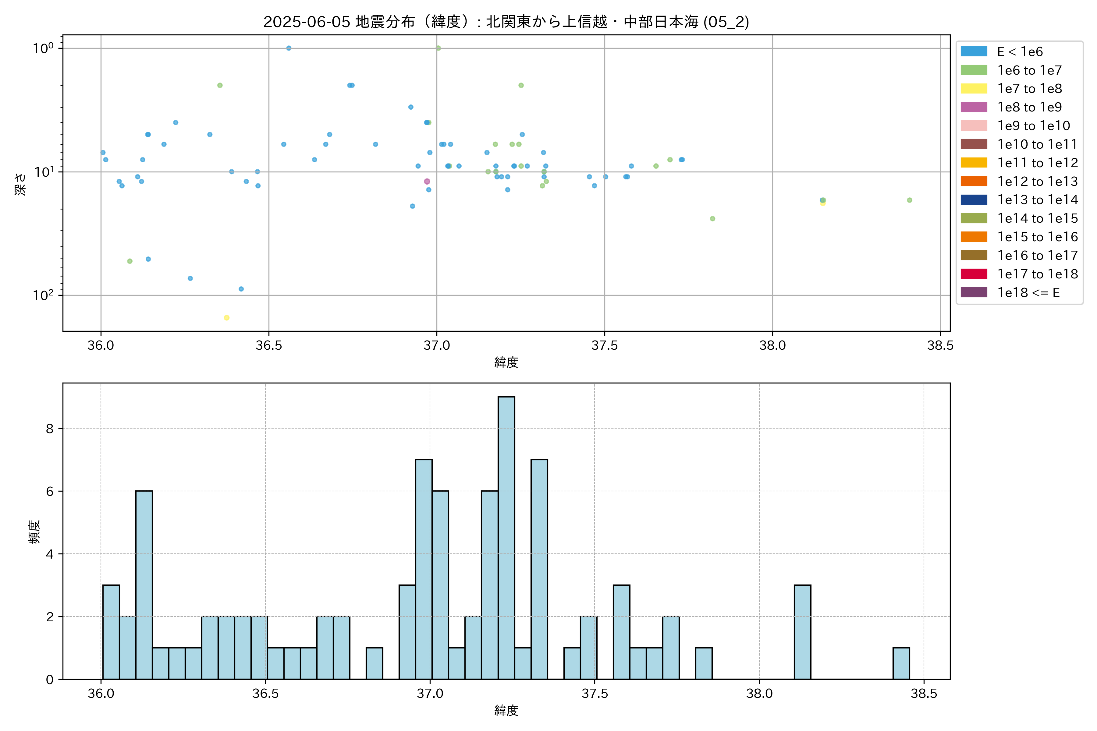The image size is (1097, 731).
Task: Click the green scatter point near latitude 38.4
Action: point(910,200)
